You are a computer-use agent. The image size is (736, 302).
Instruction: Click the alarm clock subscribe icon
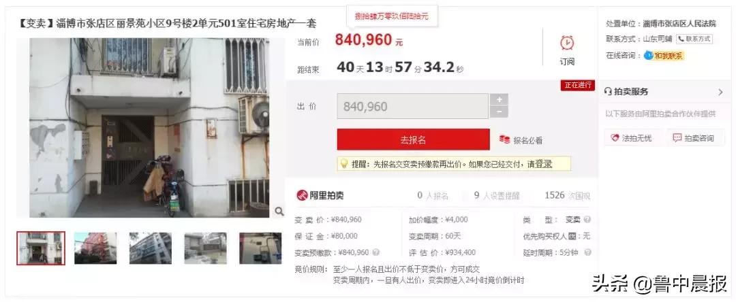567,43
